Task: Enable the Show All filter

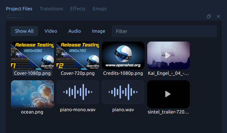Action: (x=24, y=31)
